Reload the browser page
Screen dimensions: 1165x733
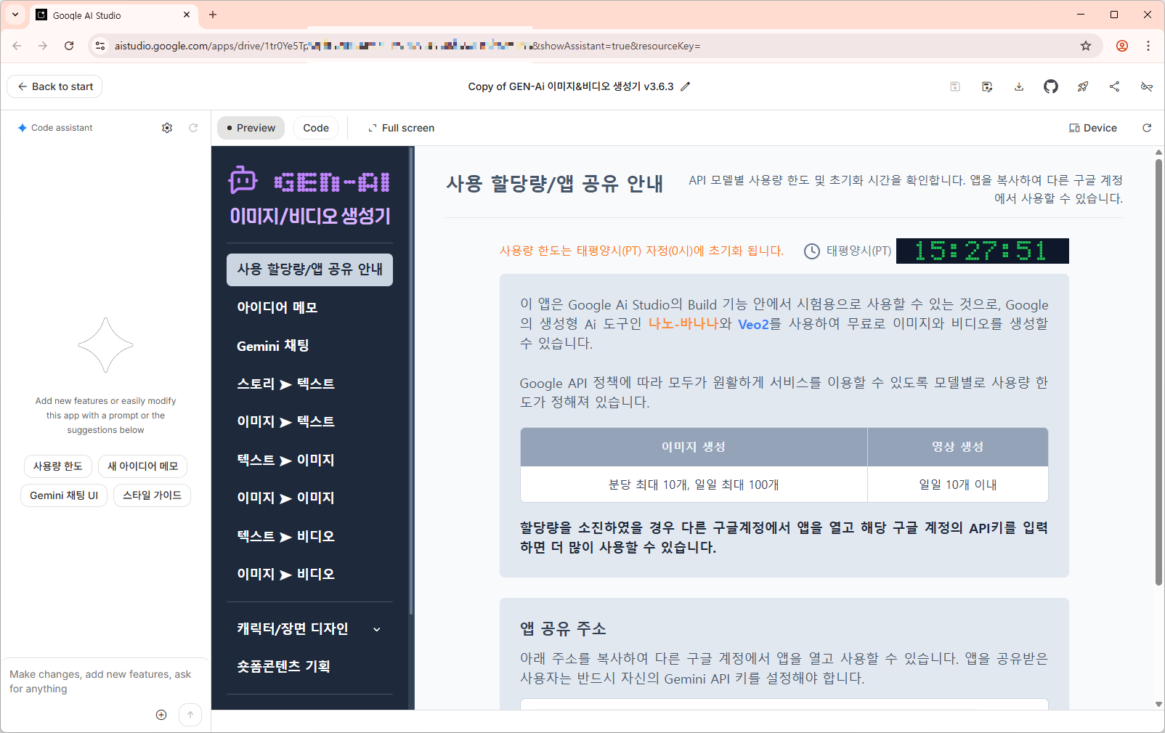pyautogui.click(x=69, y=46)
